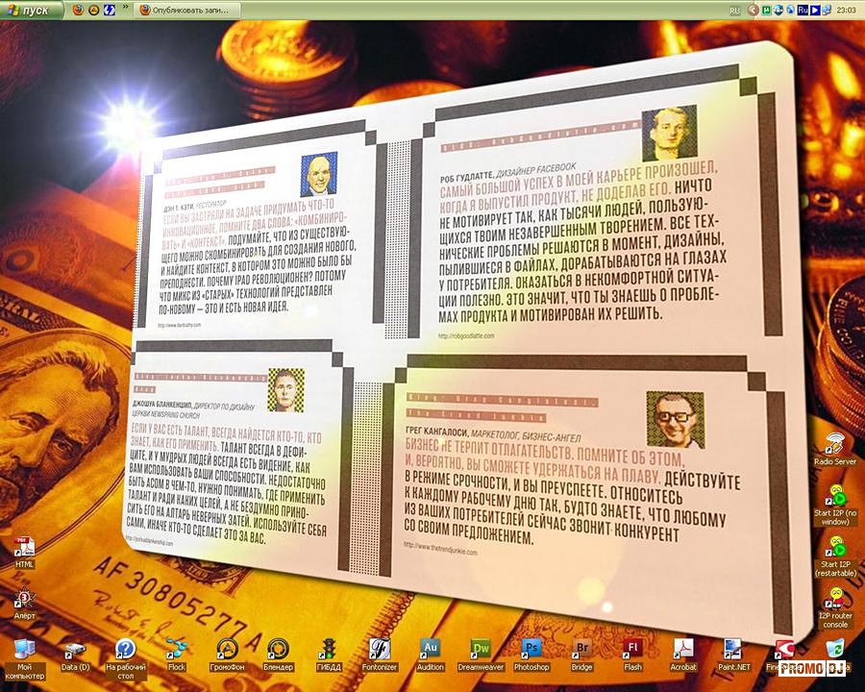
Task: Select the Блендер desktop shortcut
Action: tap(278, 655)
